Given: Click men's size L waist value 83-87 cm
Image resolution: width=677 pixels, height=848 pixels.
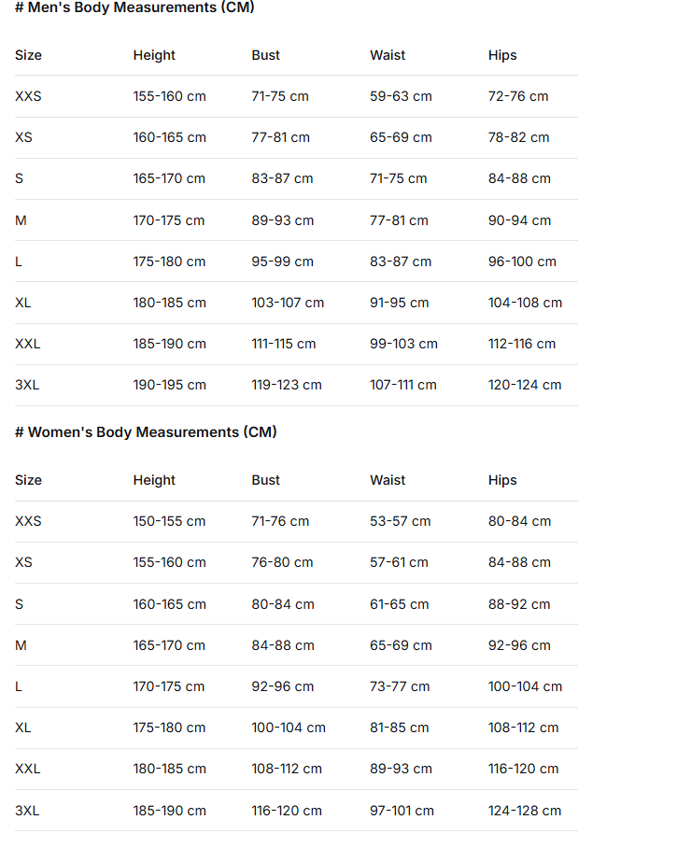Looking at the screenshot, I should (x=401, y=261).
